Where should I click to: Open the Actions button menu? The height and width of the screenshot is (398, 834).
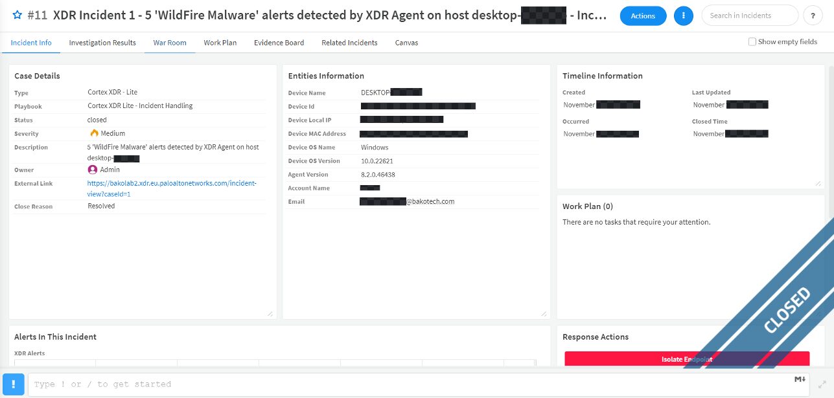point(643,16)
